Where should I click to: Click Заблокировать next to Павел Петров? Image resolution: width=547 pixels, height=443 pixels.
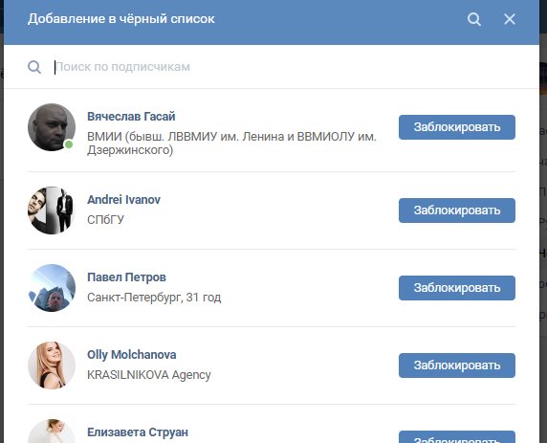coord(457,288)
